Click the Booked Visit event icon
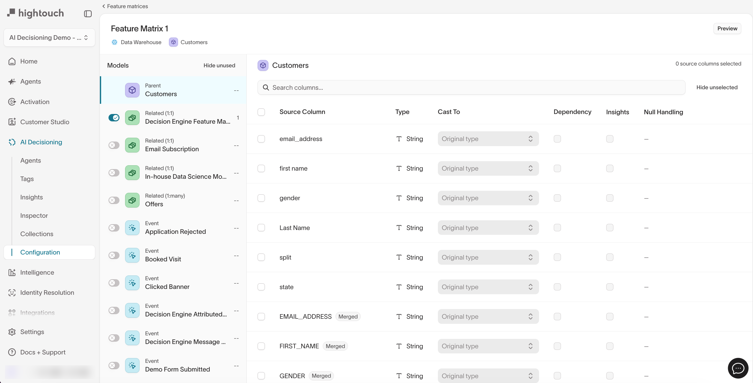Image resolution: width=753 pixels, height=383 pixels. point(132,255)
